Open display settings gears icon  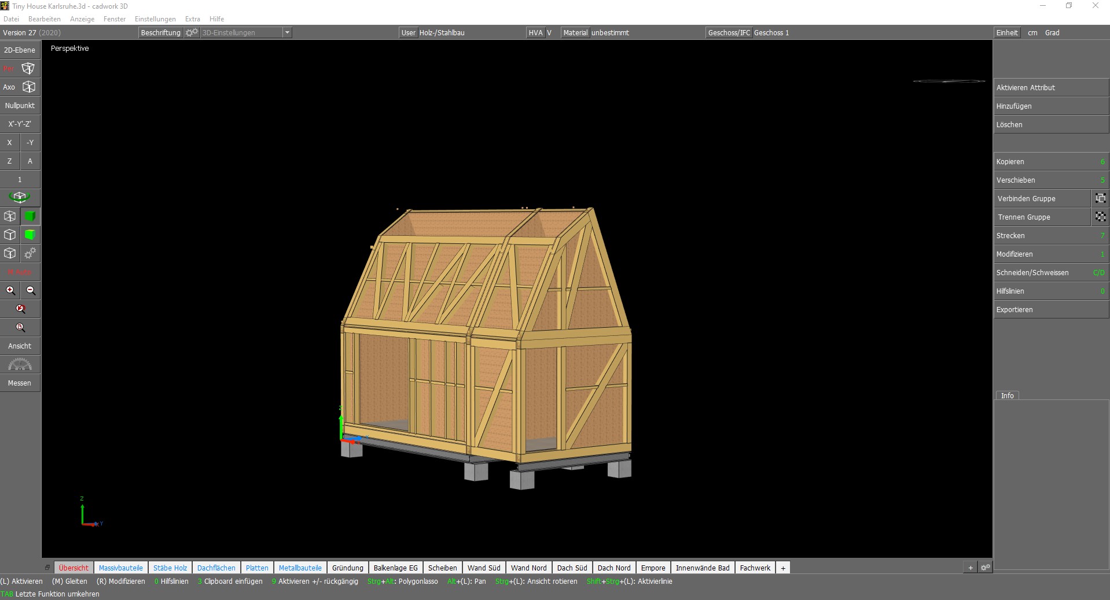click(30, 253)
